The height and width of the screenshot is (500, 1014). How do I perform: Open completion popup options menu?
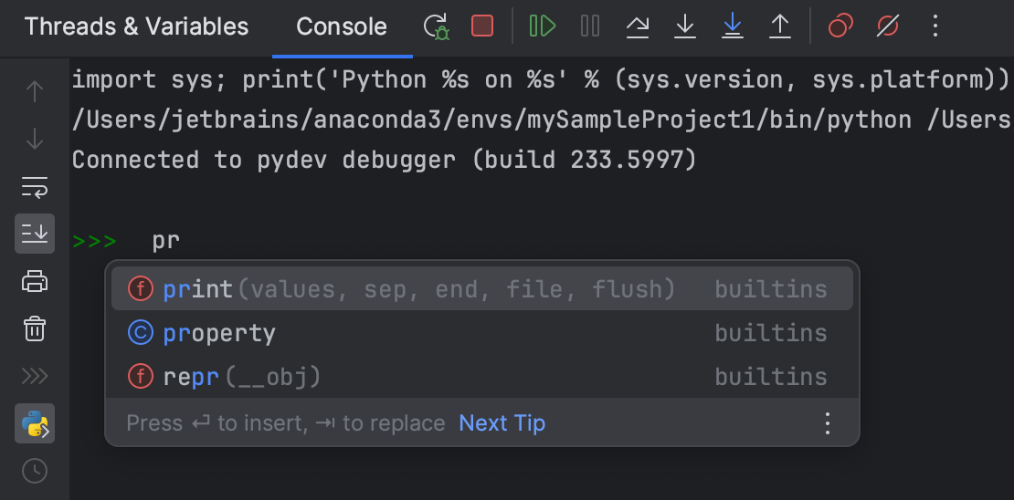828,423
